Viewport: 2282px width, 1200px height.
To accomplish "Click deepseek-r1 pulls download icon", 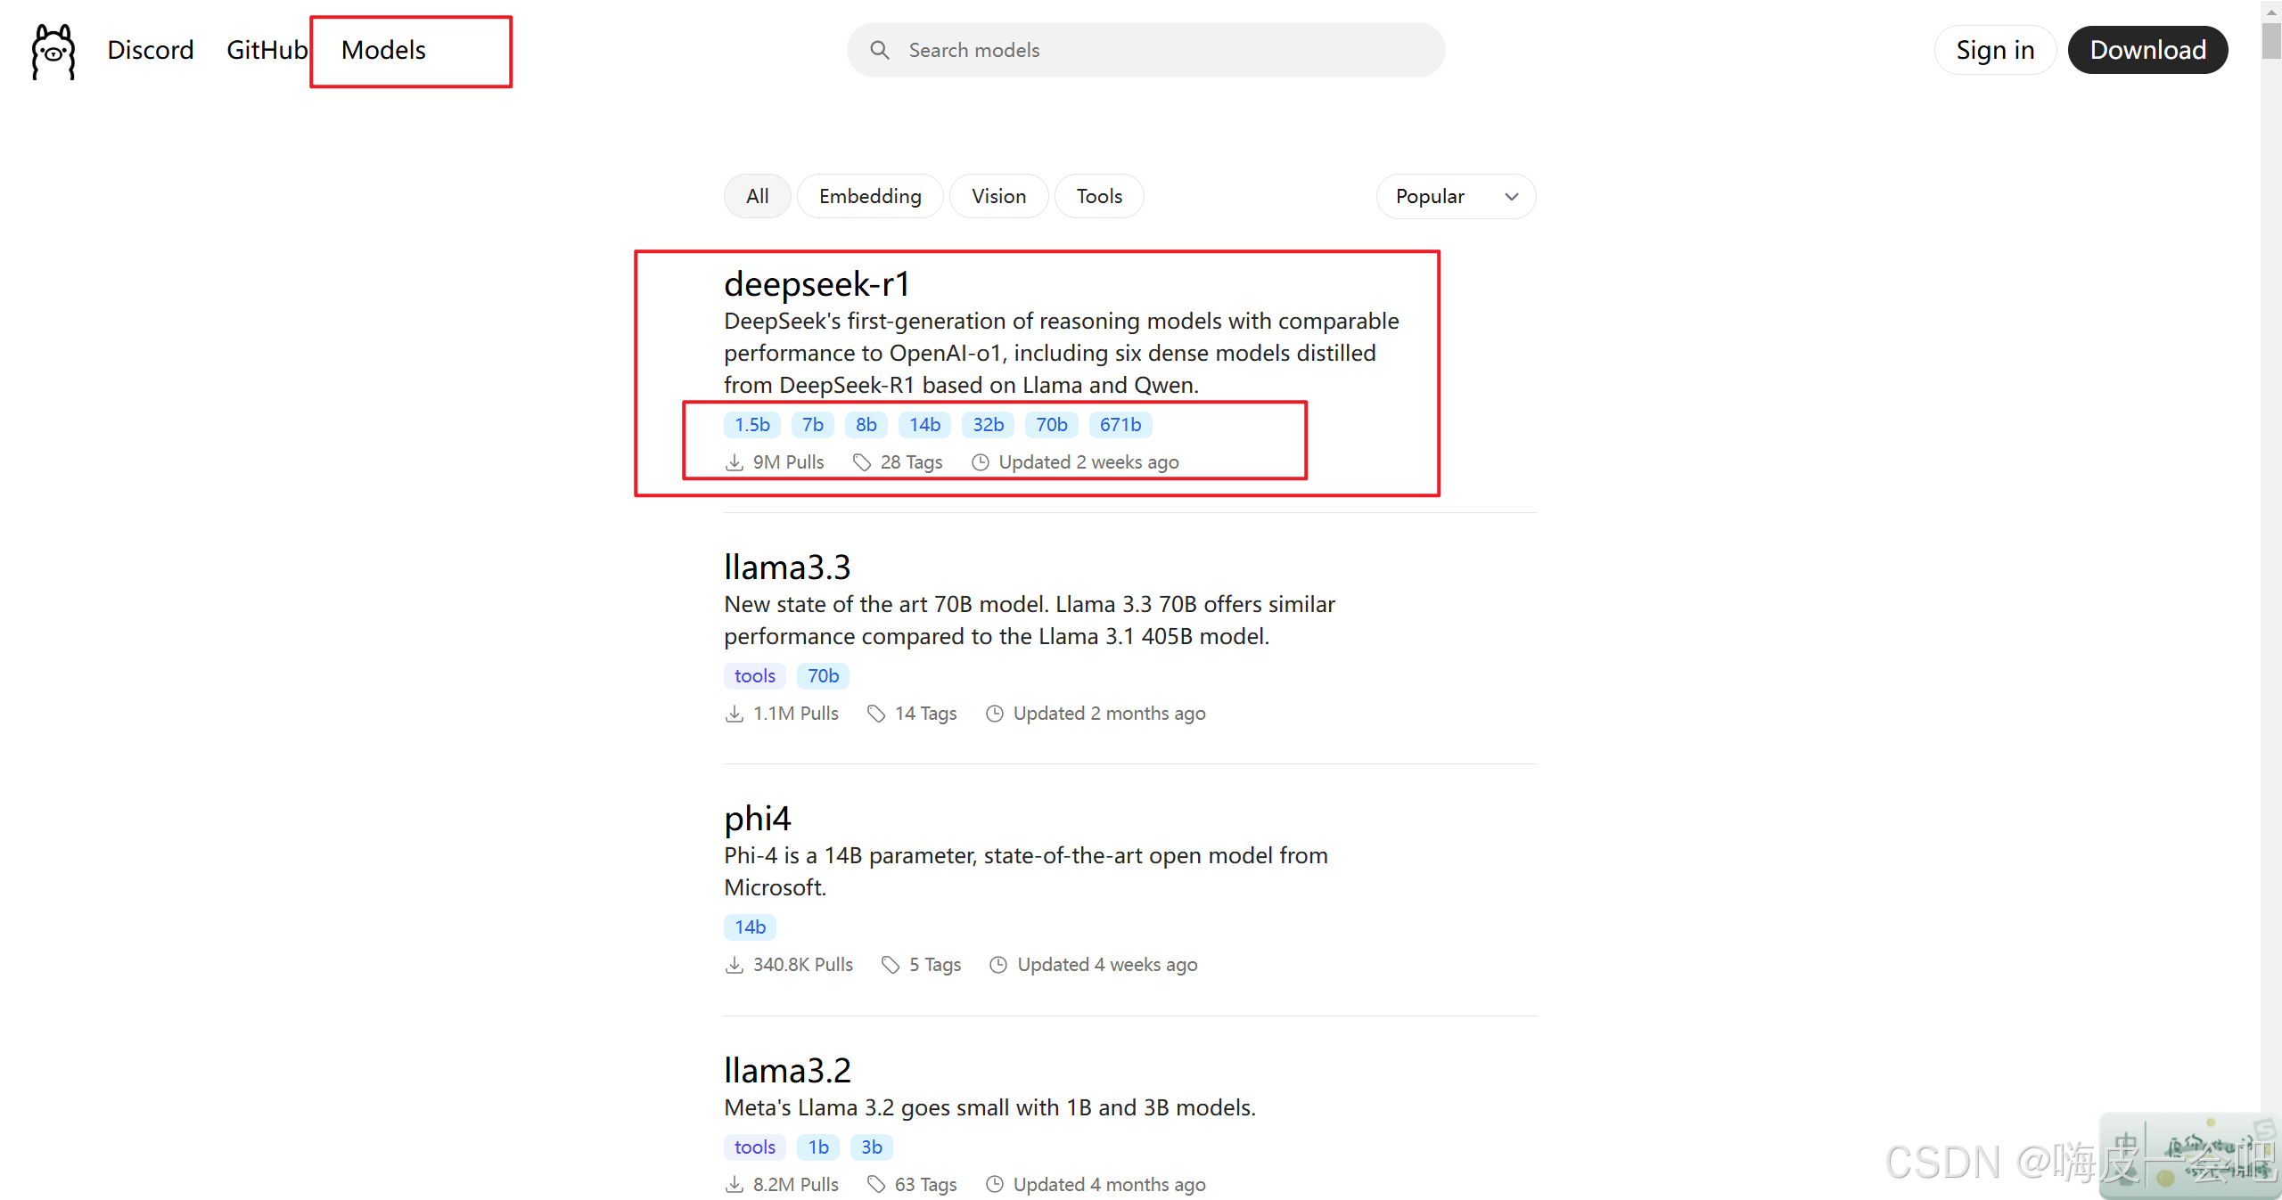I will [734, 462].
